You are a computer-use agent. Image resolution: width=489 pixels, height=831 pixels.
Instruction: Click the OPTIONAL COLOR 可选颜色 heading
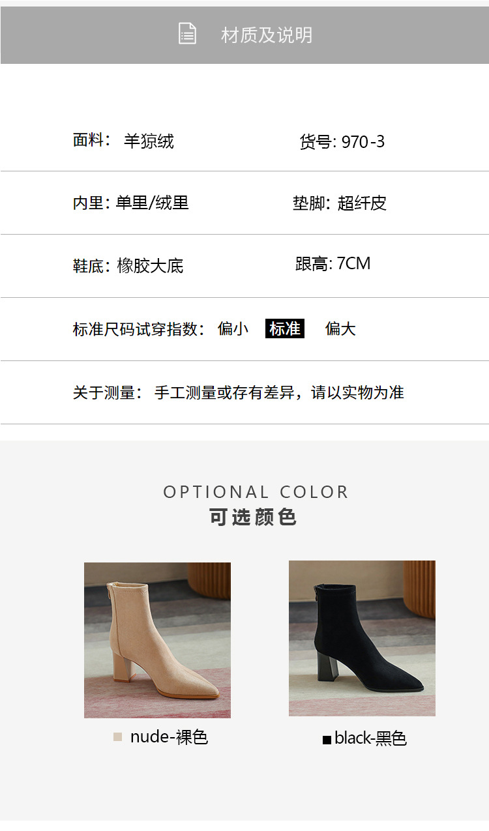pos(255,504)
